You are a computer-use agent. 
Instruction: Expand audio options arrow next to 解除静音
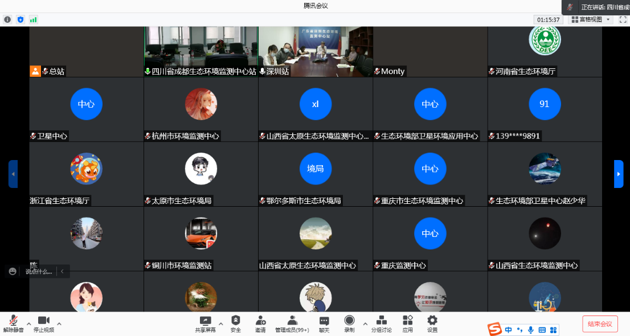28,323
